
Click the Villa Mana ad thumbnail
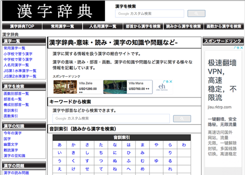pyautogui.click(x=115, y=87)
